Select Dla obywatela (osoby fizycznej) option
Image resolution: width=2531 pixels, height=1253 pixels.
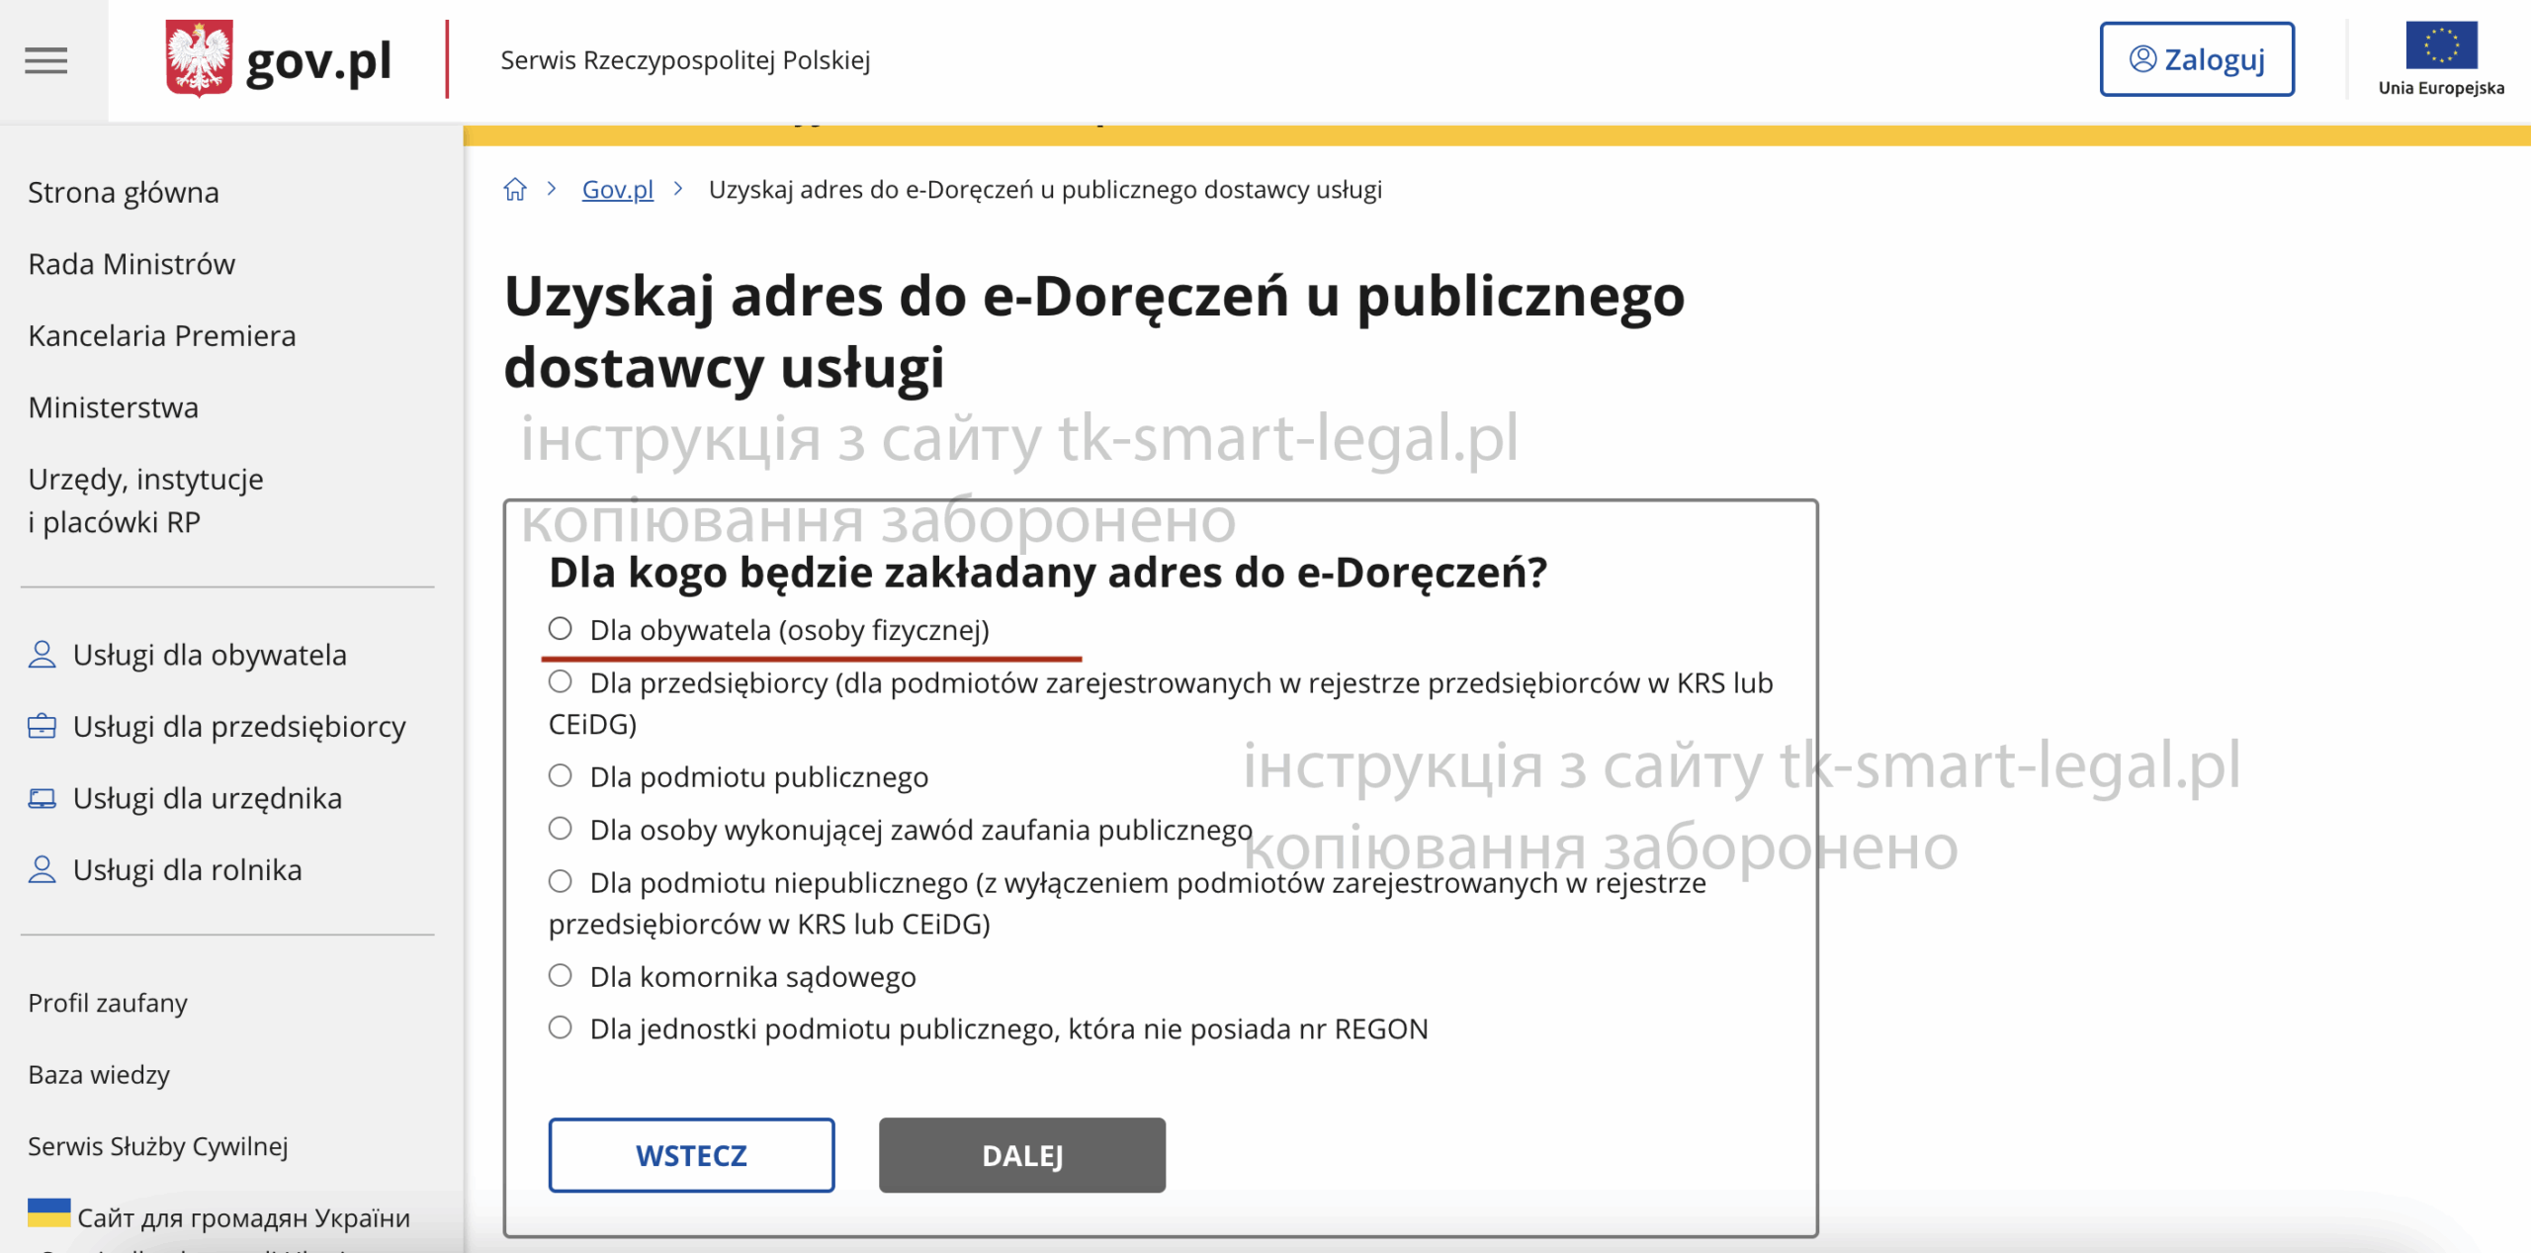tap(561, 627)
